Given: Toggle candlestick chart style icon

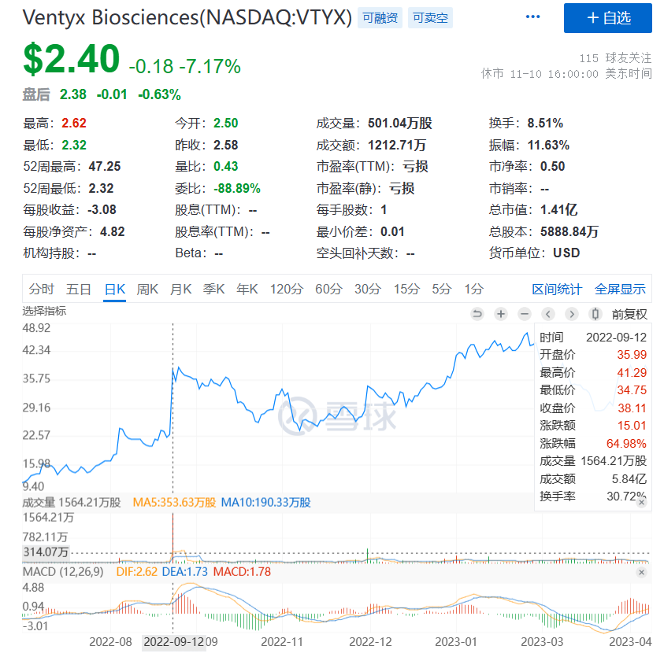Looking at the screenshot, I should pyautogui.click(x=595, y=314).
